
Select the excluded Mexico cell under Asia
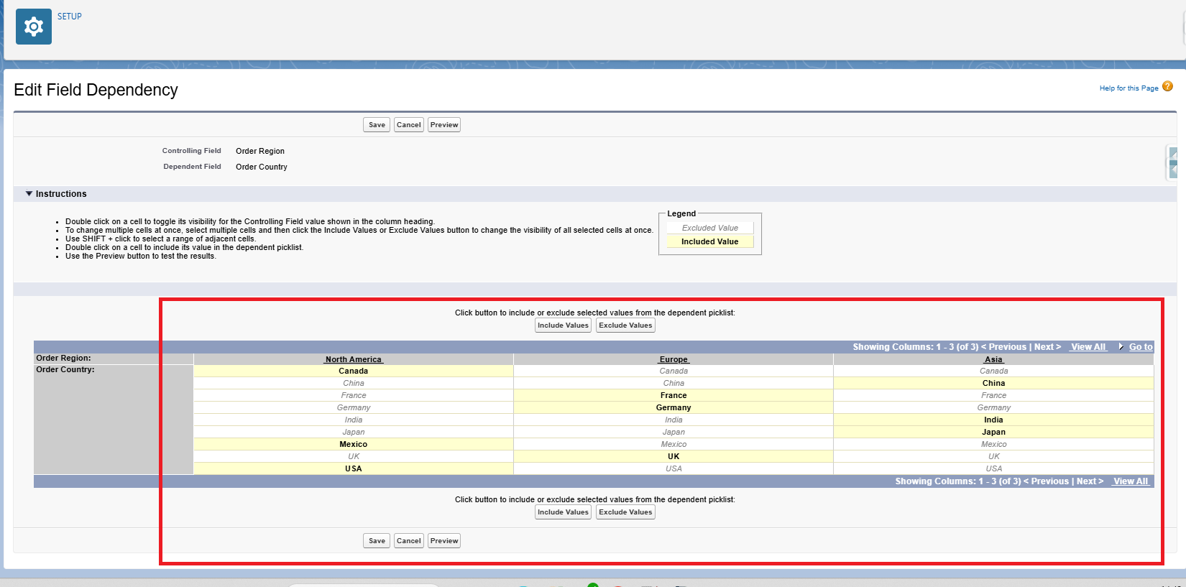(x=993, y=445)
